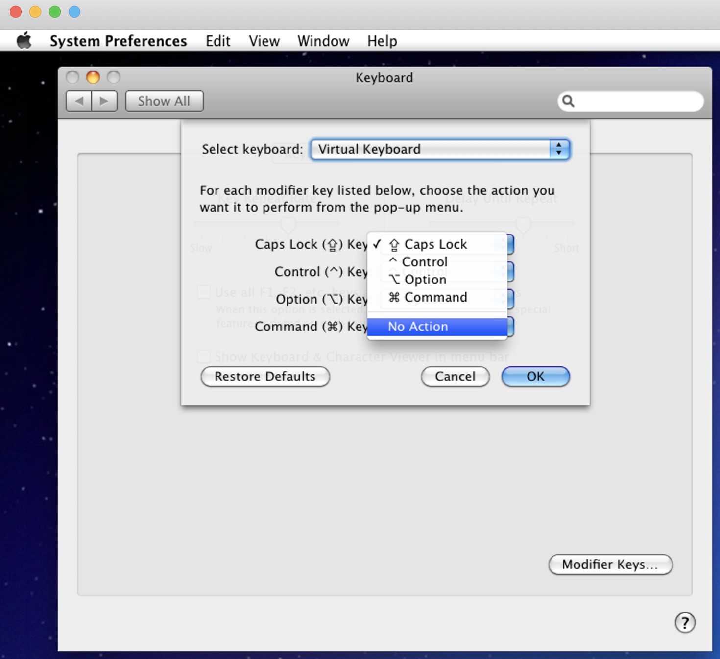The width and height of the screenshot is (720, 659).
Task: Click the Delay Until Repeat slider knob
Action: pyautogui.click(x=524, y=225)
